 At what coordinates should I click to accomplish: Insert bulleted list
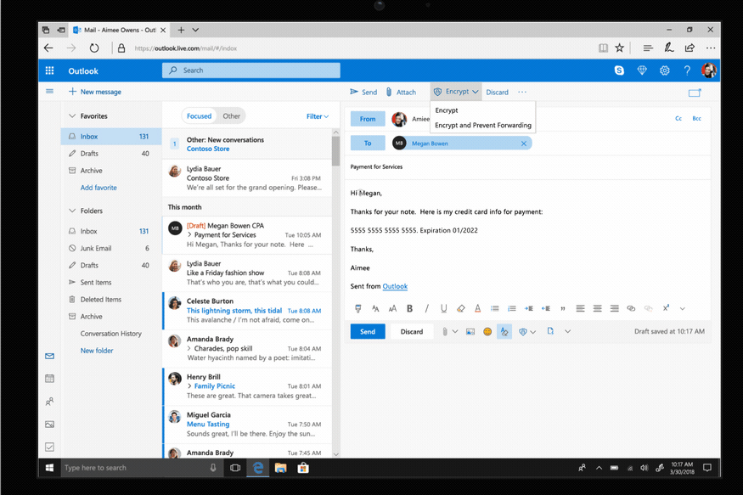click(495, 308)
